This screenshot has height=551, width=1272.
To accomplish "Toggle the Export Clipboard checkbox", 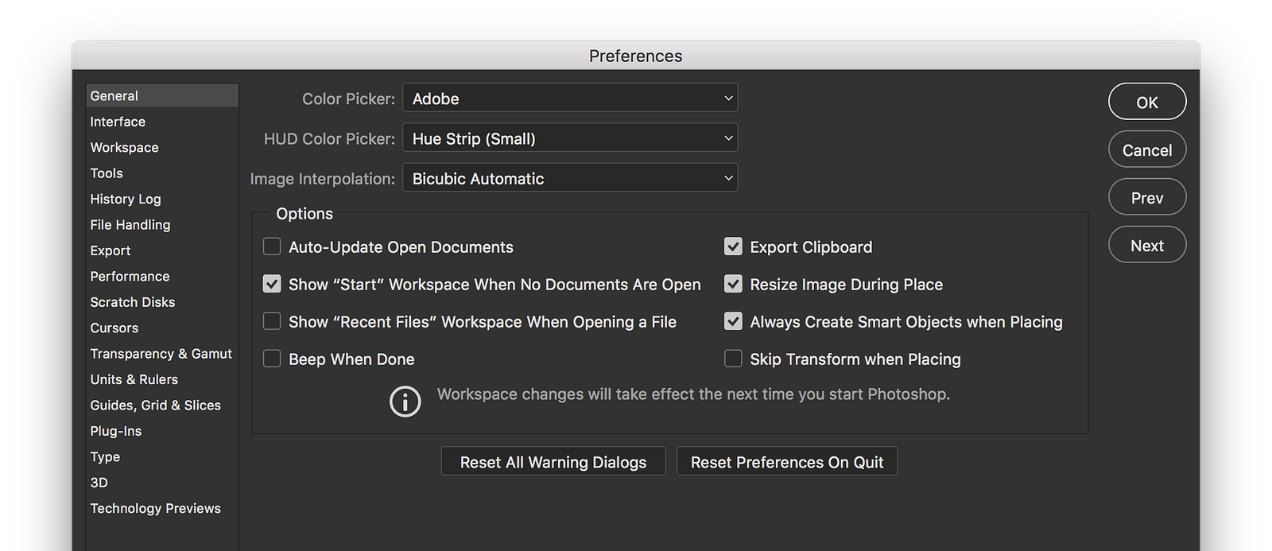I will (733, 246).
